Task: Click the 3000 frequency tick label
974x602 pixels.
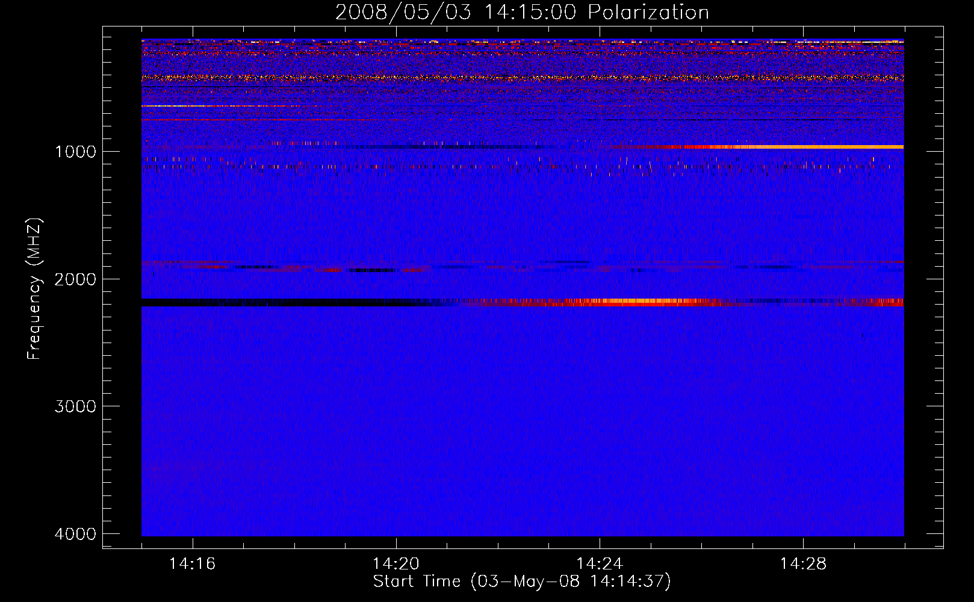Action: pyautogui.click(x=76, y=406)
